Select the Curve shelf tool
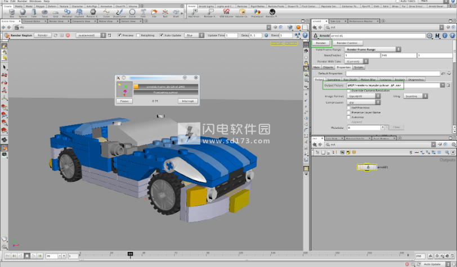457x267 pixels. click(106, 13)
